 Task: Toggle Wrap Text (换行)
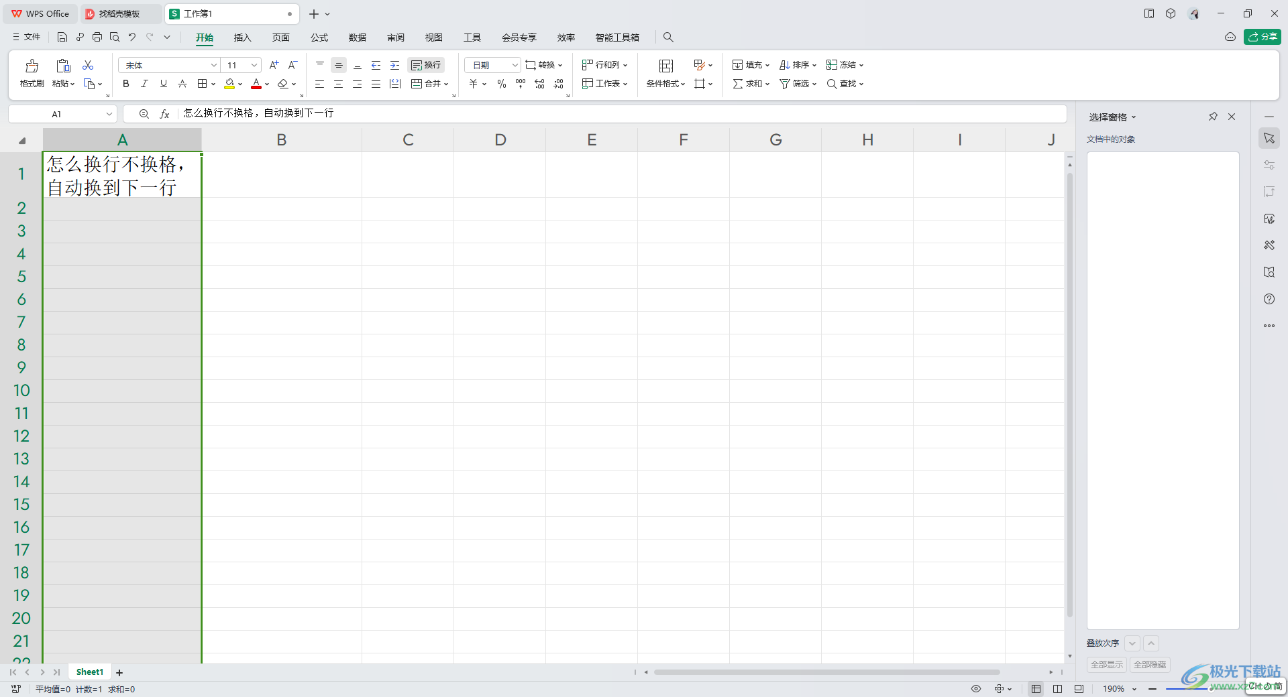click(426, 65)
